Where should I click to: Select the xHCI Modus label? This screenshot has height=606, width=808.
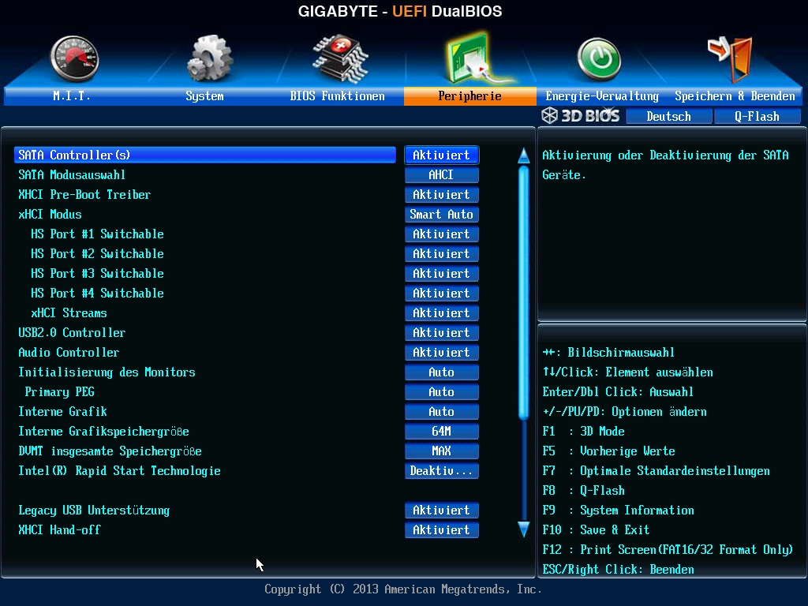tap(50, 215)
